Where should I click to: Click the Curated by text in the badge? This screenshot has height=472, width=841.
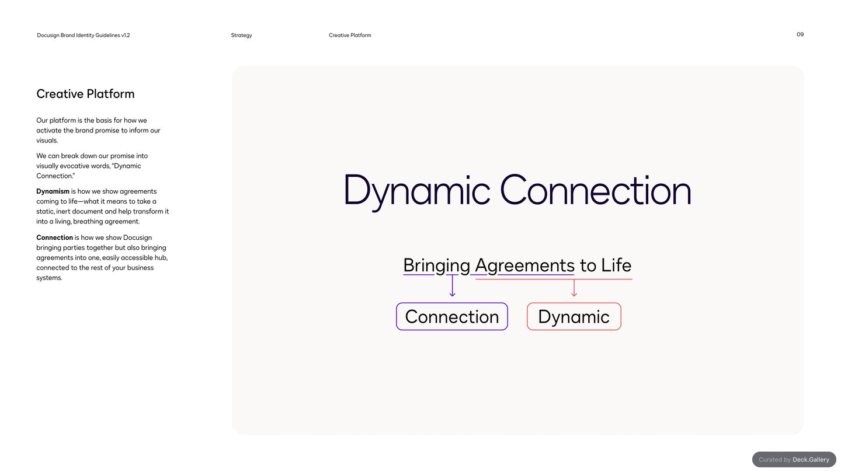pos(775,460)
